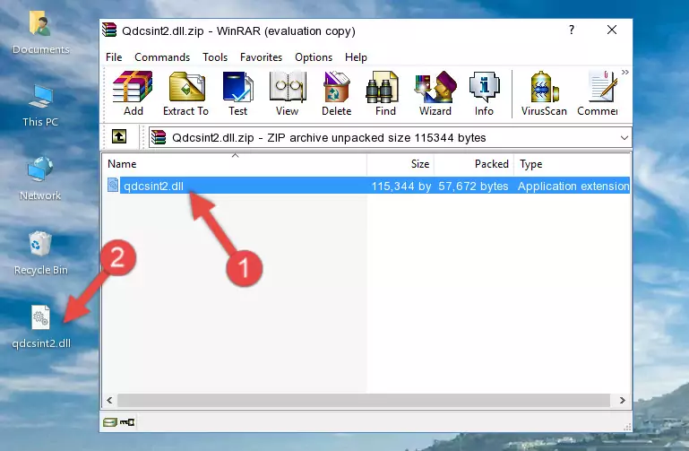This screenshot has height=451, width=689.
Task: Open the File menu
Action: point(114,57)
